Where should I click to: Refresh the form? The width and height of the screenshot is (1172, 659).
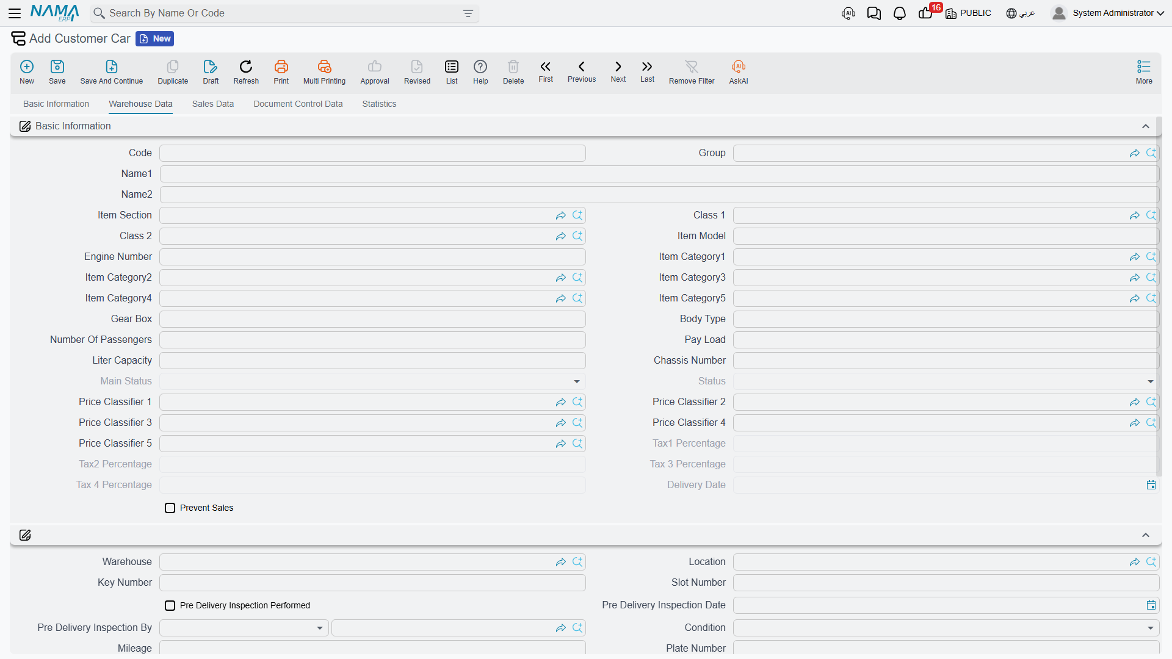click(x=246, y=71)
